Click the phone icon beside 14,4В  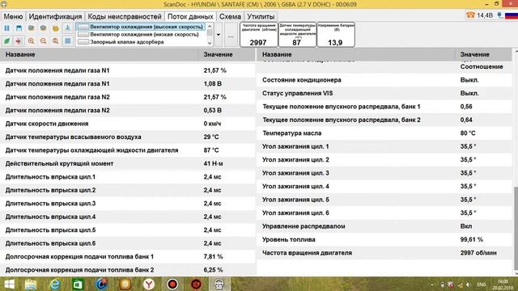coord(470,15)
